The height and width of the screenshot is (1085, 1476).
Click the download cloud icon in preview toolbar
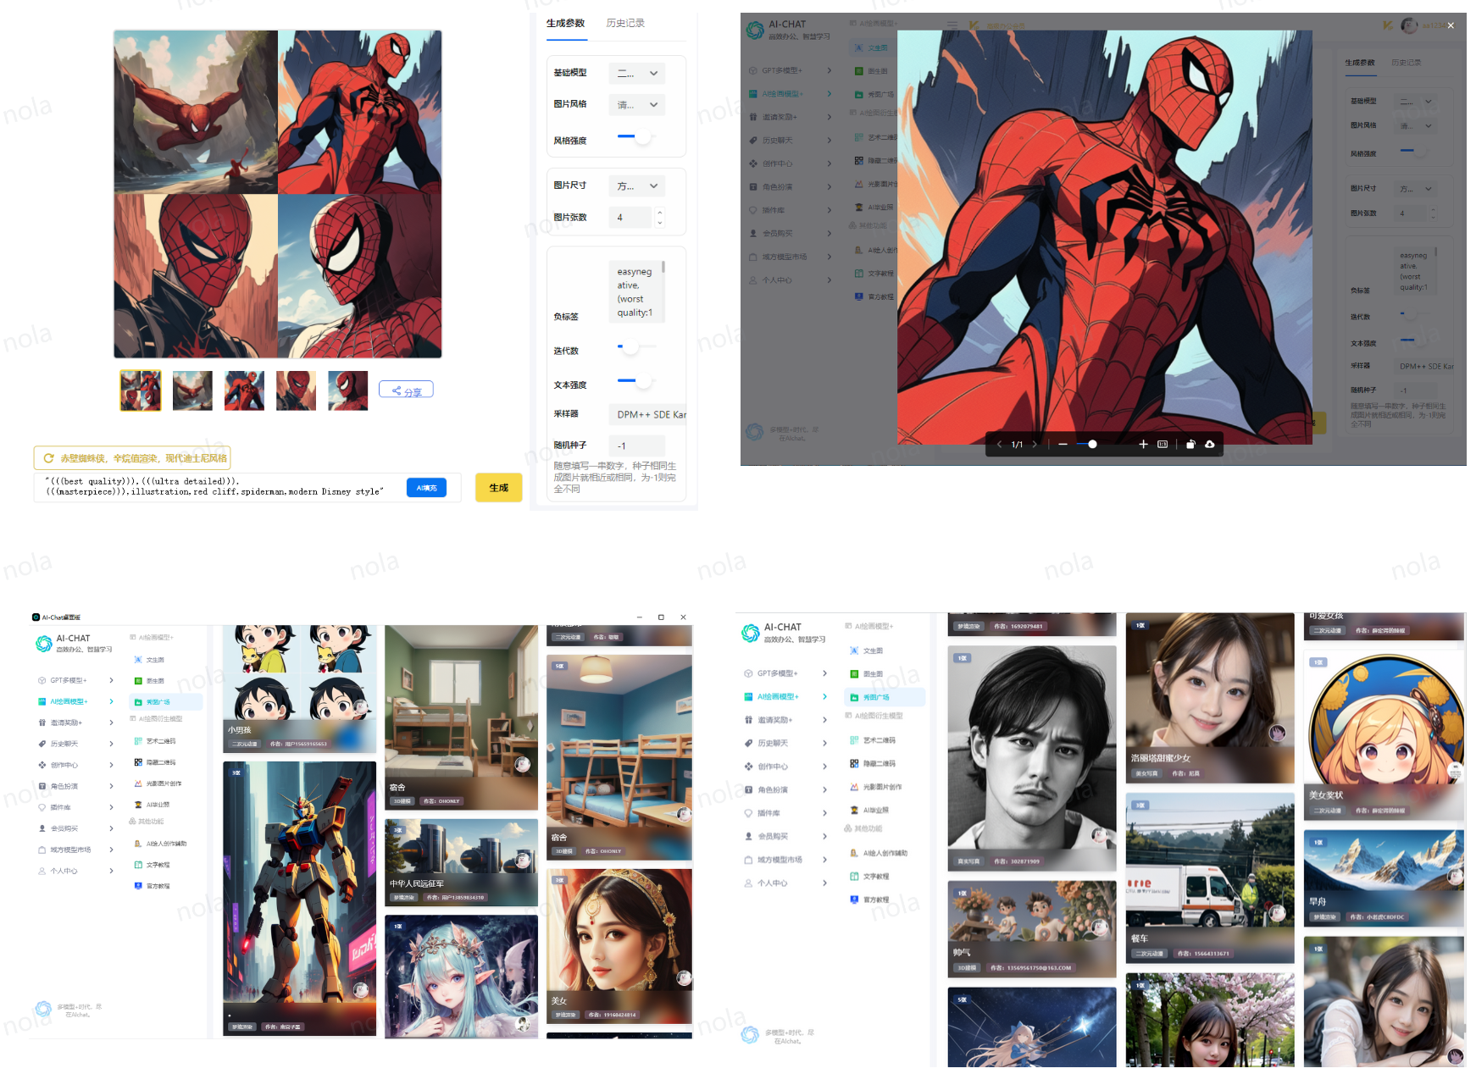pos(1209,444)
